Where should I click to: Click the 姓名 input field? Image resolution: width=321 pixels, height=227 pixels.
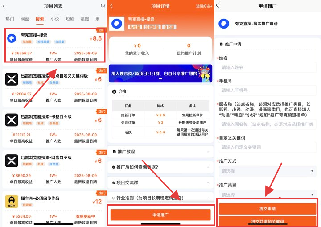(267, 67)
